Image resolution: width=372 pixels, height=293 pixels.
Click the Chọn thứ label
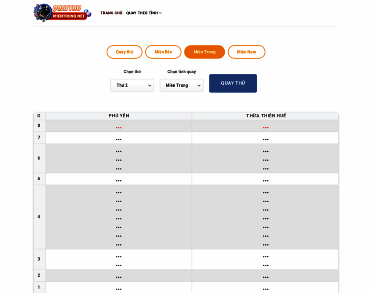tap(132, 72)
